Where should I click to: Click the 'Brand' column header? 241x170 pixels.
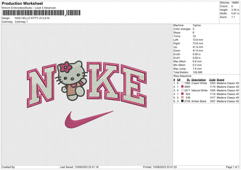pos(221,80)
